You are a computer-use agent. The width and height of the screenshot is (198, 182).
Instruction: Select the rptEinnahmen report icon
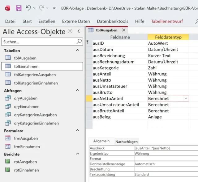(x=7, y=170)
